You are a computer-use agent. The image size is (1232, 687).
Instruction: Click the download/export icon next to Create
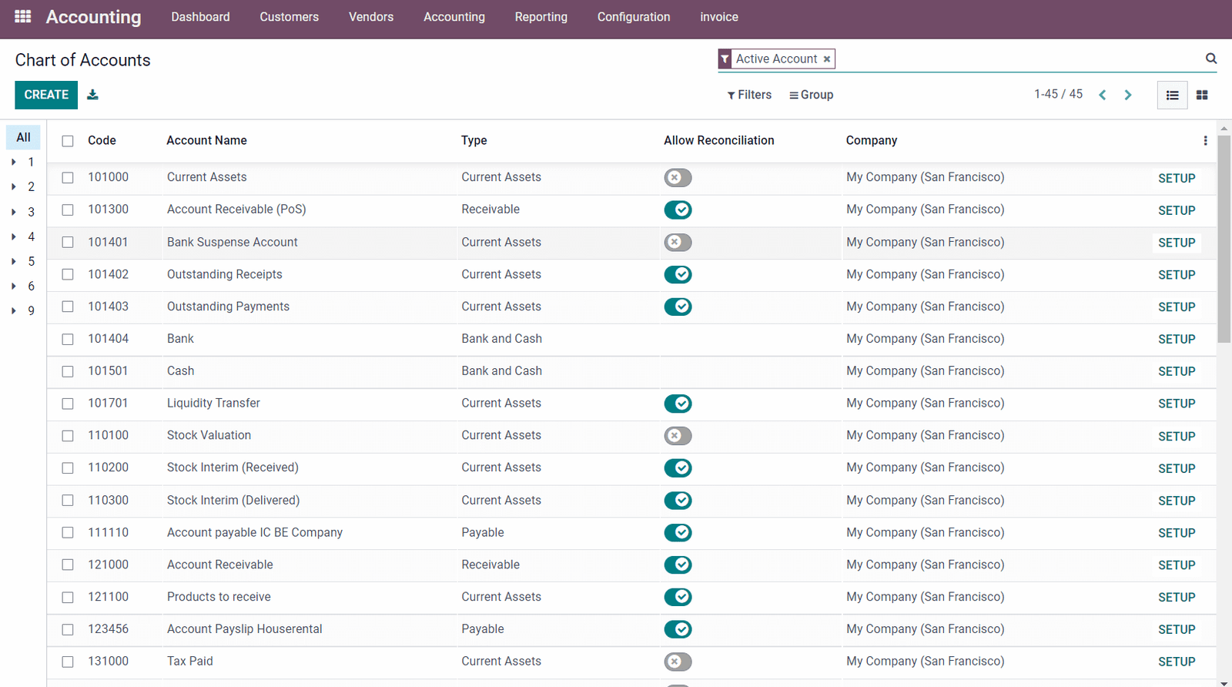pyautogui.click(x=92, y=95)
